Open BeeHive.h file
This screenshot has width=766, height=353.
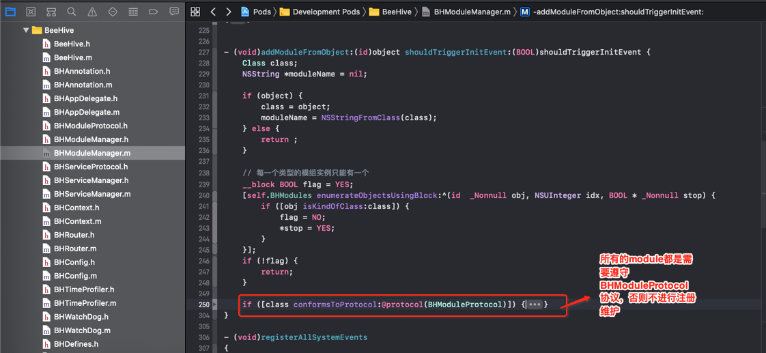pyautogui.click(x=66, y=44)
